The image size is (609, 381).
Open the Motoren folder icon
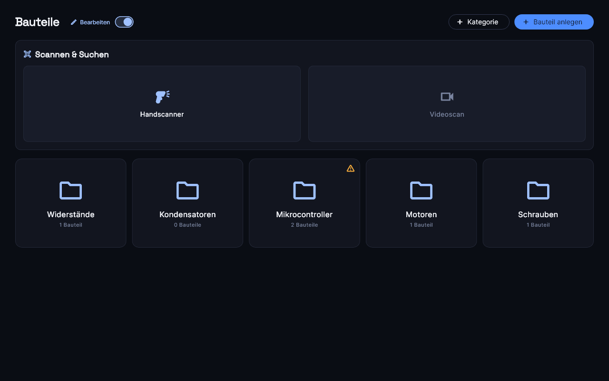pos(421,190)
